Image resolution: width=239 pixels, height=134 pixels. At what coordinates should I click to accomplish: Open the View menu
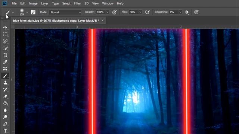[x=95, y=3]
